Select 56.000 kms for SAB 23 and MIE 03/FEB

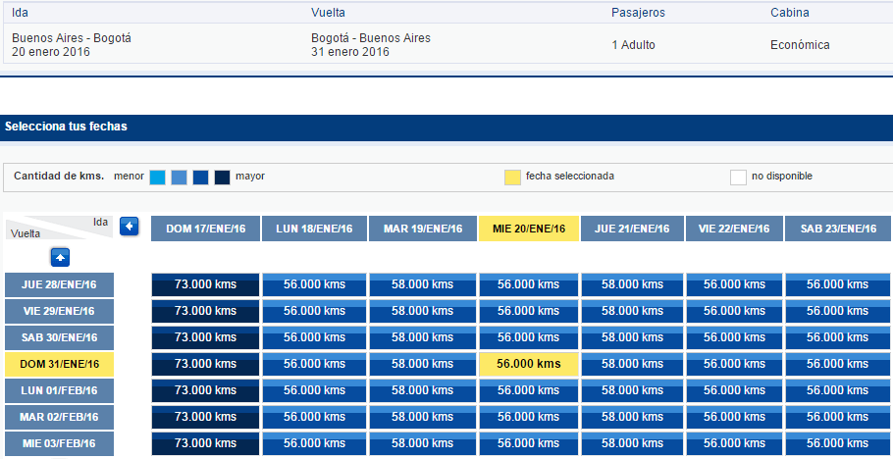coord(838,443)
